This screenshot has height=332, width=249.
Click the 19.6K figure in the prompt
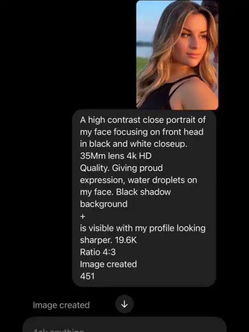(126, 240)
